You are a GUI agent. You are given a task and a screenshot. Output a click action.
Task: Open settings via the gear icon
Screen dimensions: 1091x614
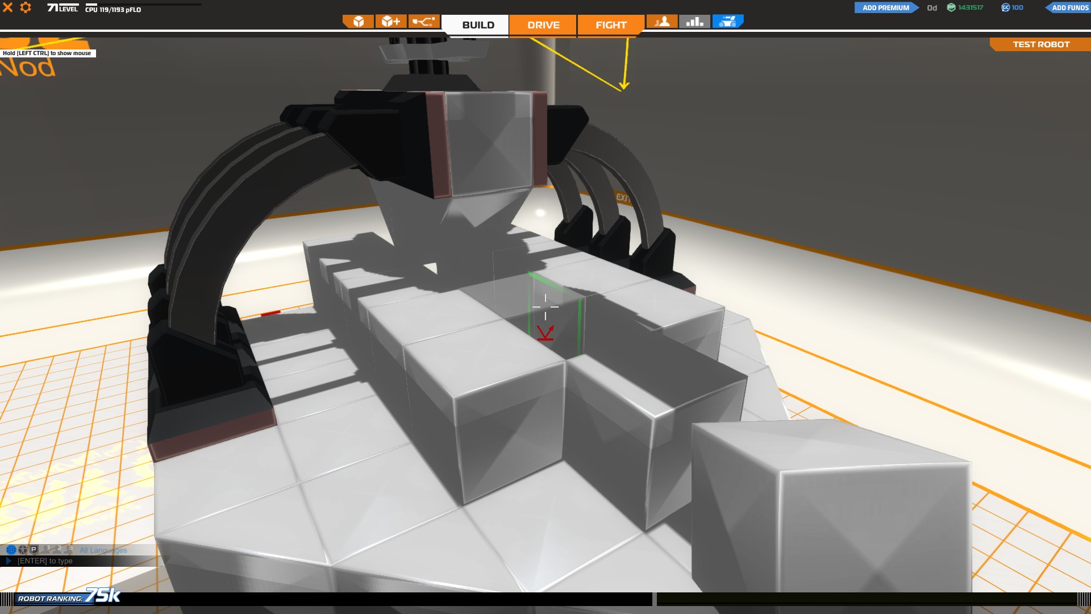[x=26, y=7]
